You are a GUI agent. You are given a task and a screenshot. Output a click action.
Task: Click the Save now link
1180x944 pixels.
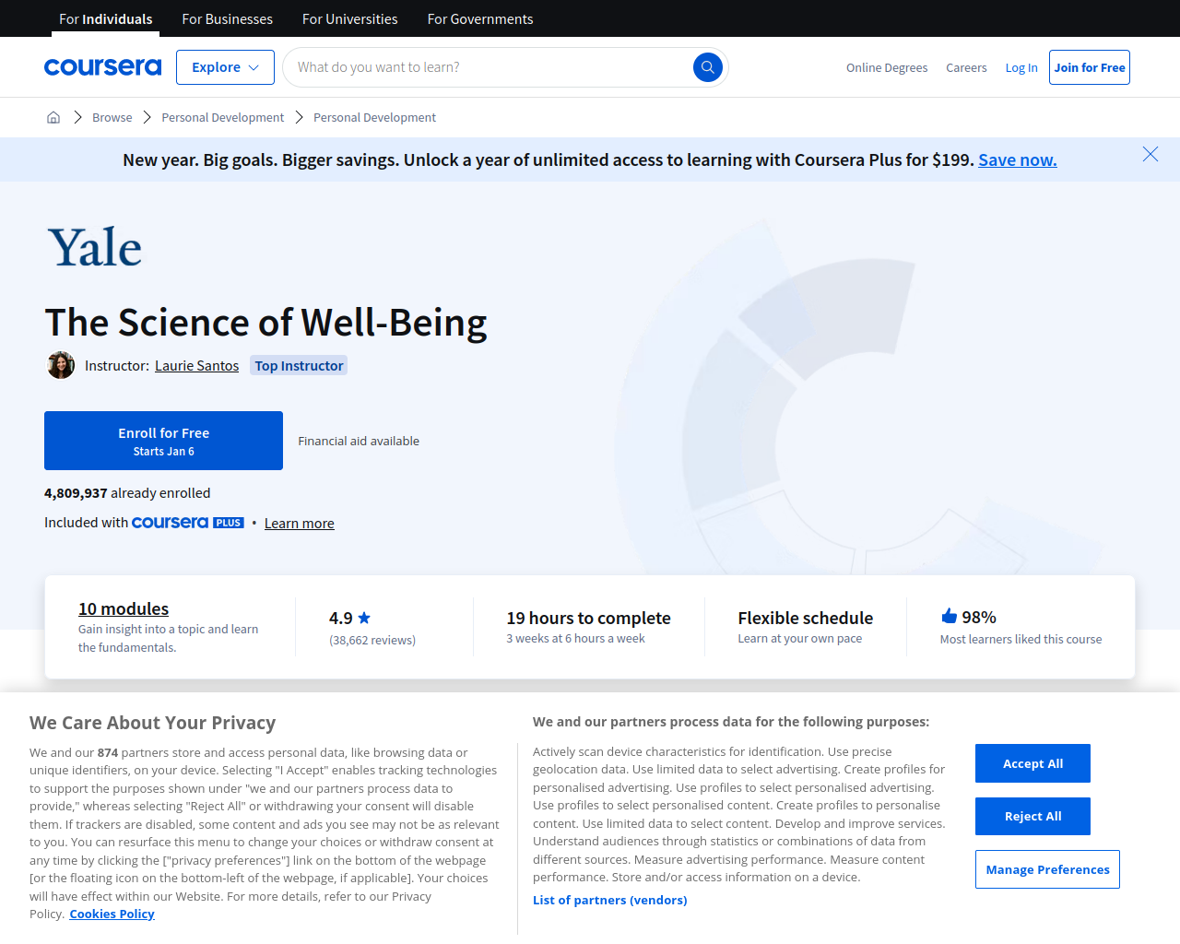(1018, 159)
